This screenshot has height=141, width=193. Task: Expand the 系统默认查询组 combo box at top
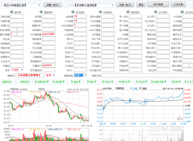pyautogui.click(x=112, y=5)
